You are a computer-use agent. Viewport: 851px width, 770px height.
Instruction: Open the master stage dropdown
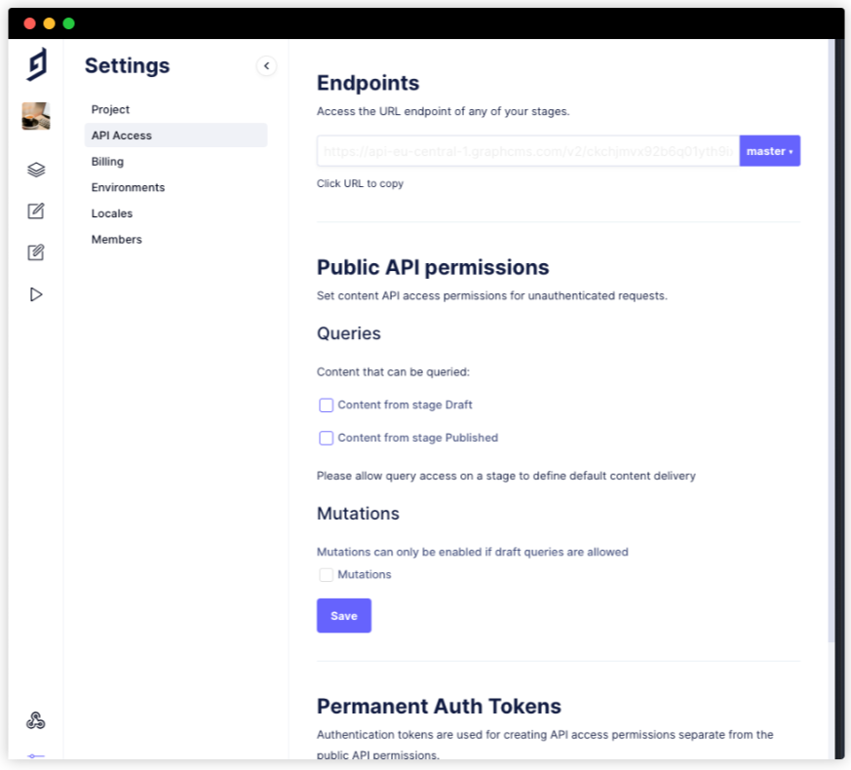(769, 150)
